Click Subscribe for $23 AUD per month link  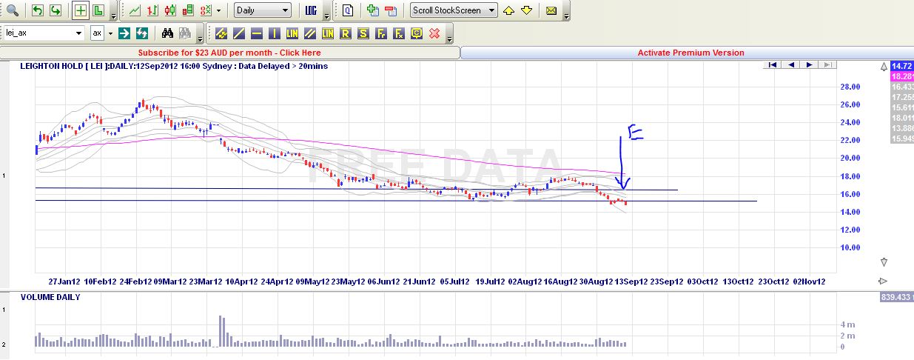coord(229,53)
